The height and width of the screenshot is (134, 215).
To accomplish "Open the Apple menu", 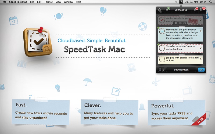I will pos(5,2).
